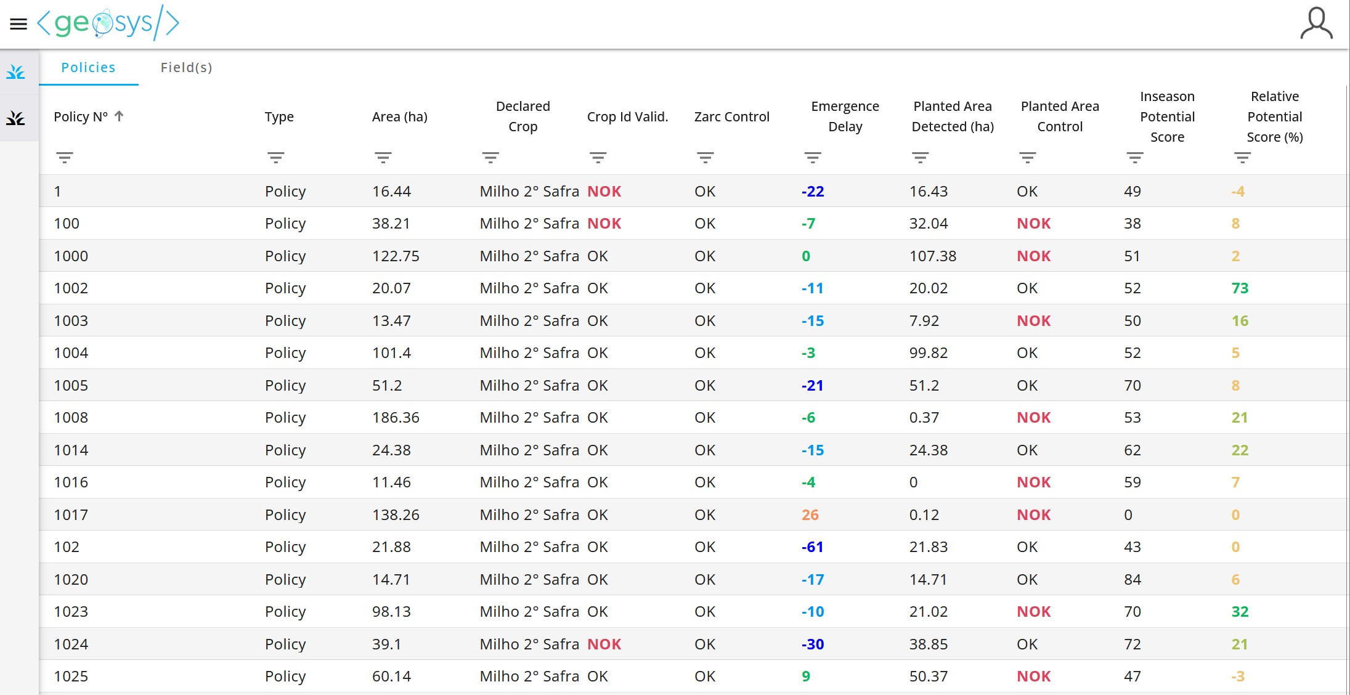Open filter for Policy N° column
Screen dimensions: 1350x695
click(65, 158)
